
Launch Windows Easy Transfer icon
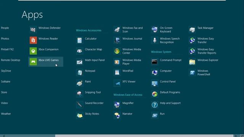click(x=192, y=40)
